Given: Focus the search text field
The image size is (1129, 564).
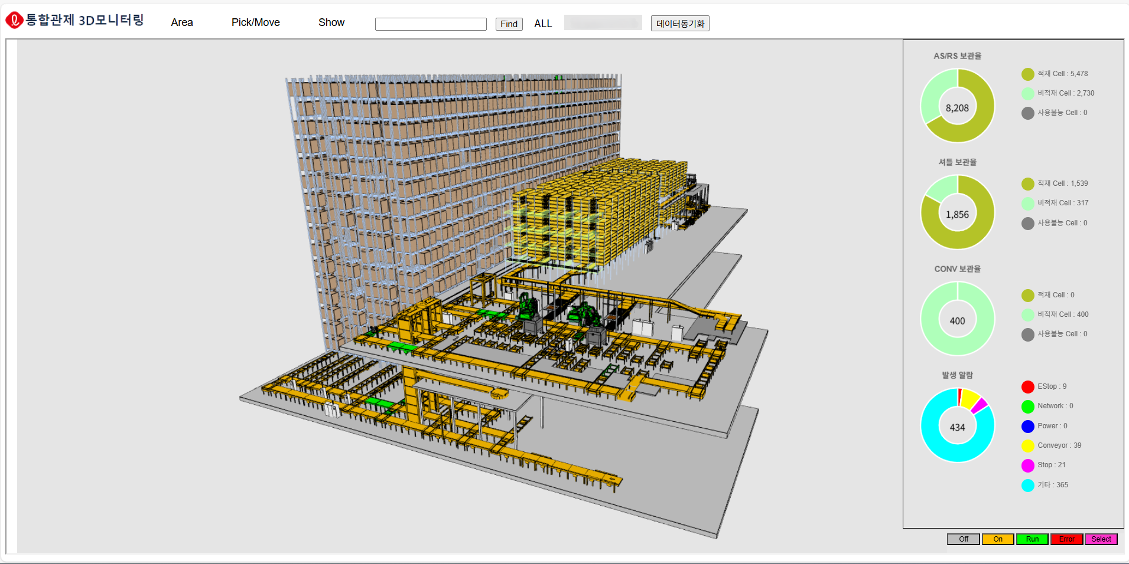Looking at the screenshot, I should (x=431, y=24).
